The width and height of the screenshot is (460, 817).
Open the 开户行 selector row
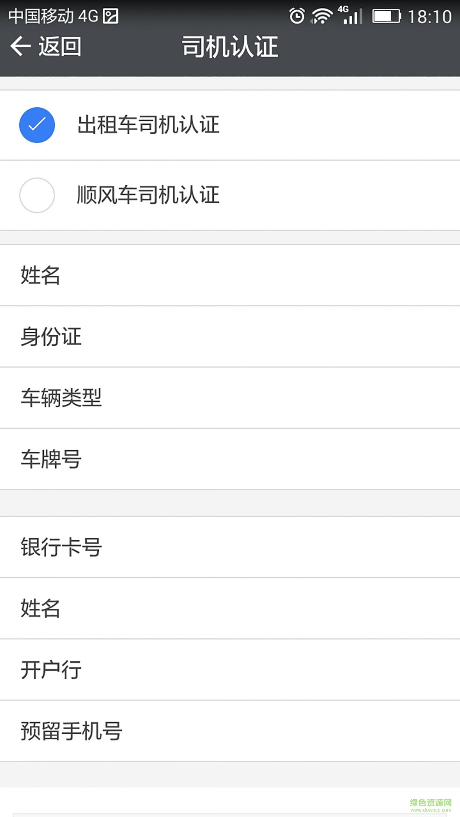point(230,670)
